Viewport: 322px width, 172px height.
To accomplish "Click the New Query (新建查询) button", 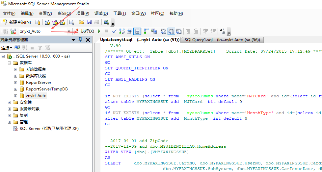I will 17,22.
